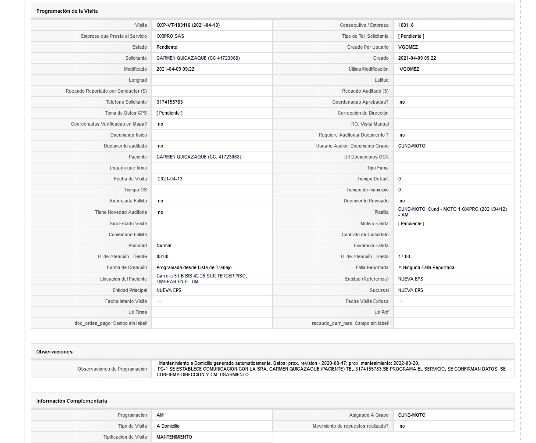Image resolution: width=536 pixels, height=443 pixels.
Task: Collapse the Observaciones section header
Action: 272,352
